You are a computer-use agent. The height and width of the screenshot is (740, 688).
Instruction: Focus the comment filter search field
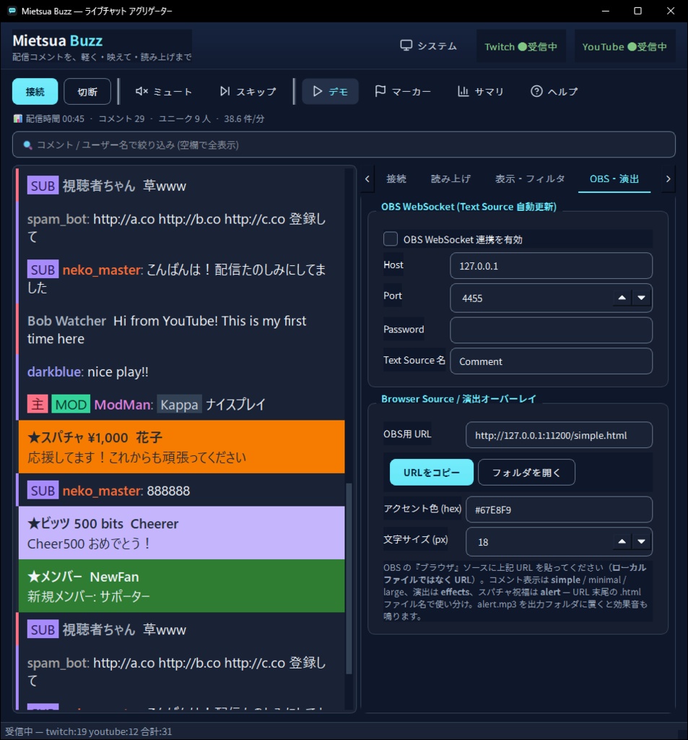pos(344,145)
